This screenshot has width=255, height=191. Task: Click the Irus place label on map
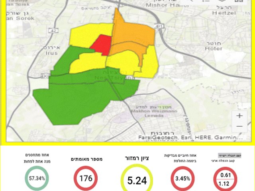[51, 53]
